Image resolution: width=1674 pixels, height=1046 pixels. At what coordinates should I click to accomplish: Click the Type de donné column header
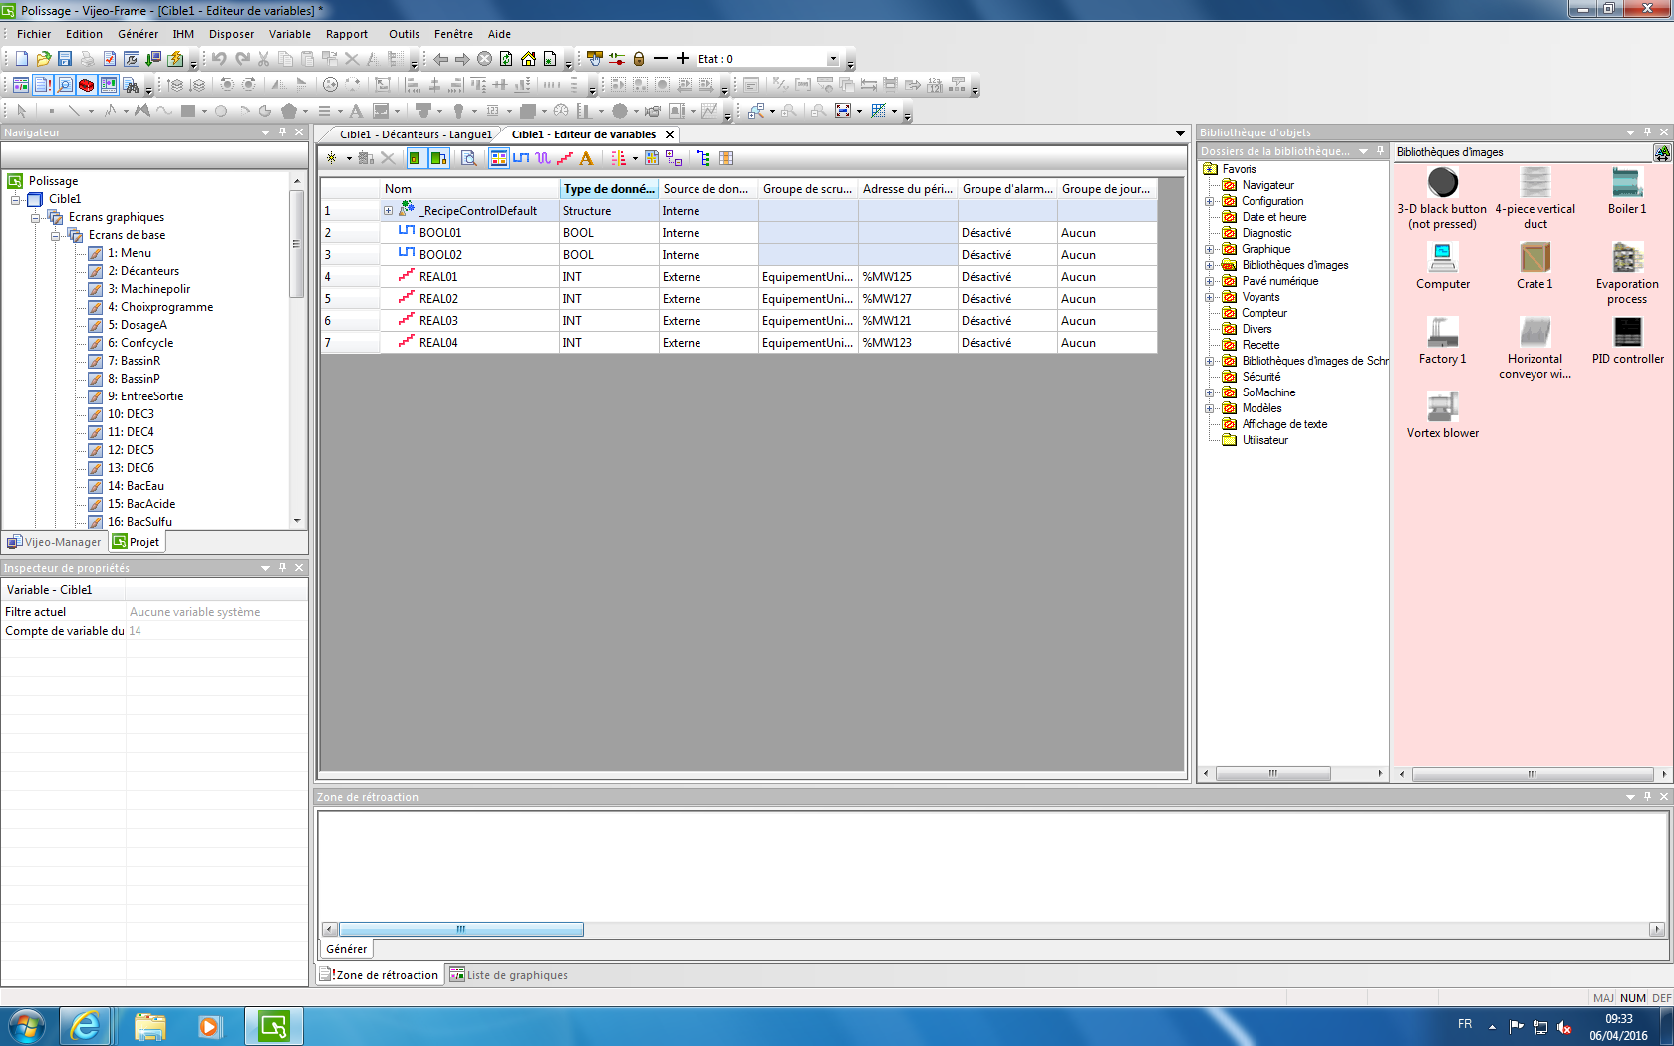tap(608, 189)
